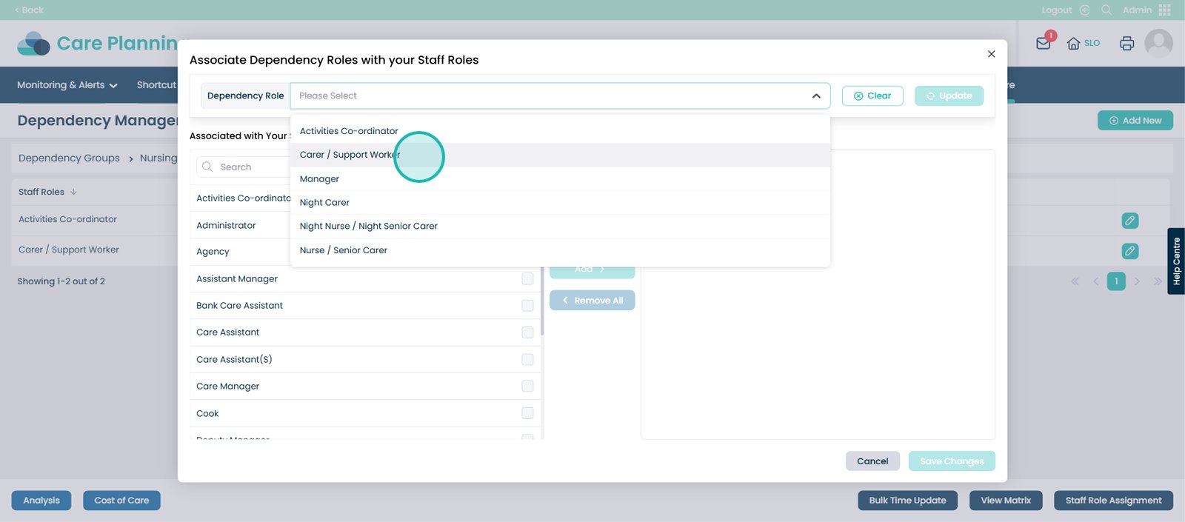Open the user profile avatar
Screen dimensions: 1185x522
[x=1158, y=44]
